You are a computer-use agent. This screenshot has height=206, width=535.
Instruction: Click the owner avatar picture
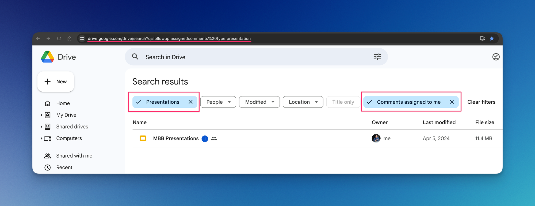[x=376, y=138]
